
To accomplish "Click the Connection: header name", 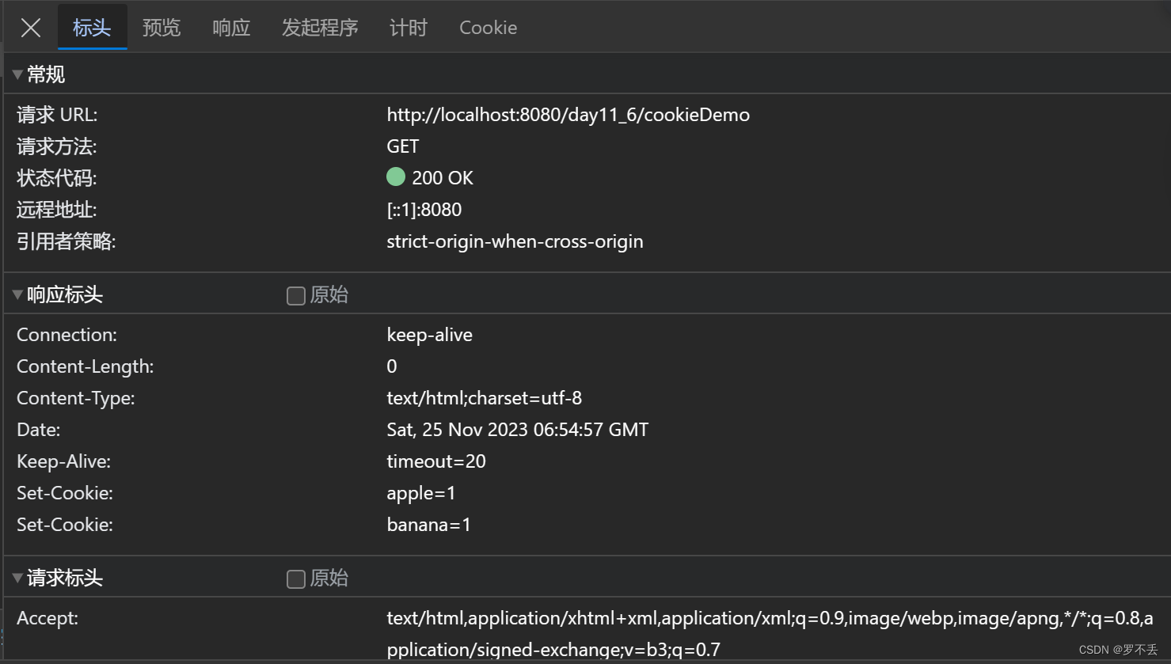I will coord(67,335).
